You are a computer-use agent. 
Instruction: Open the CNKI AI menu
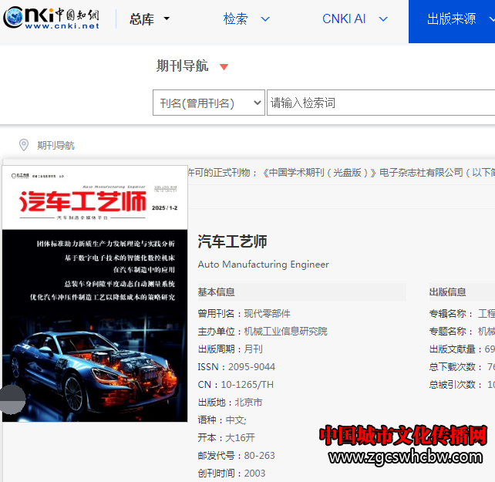[344, 19]
